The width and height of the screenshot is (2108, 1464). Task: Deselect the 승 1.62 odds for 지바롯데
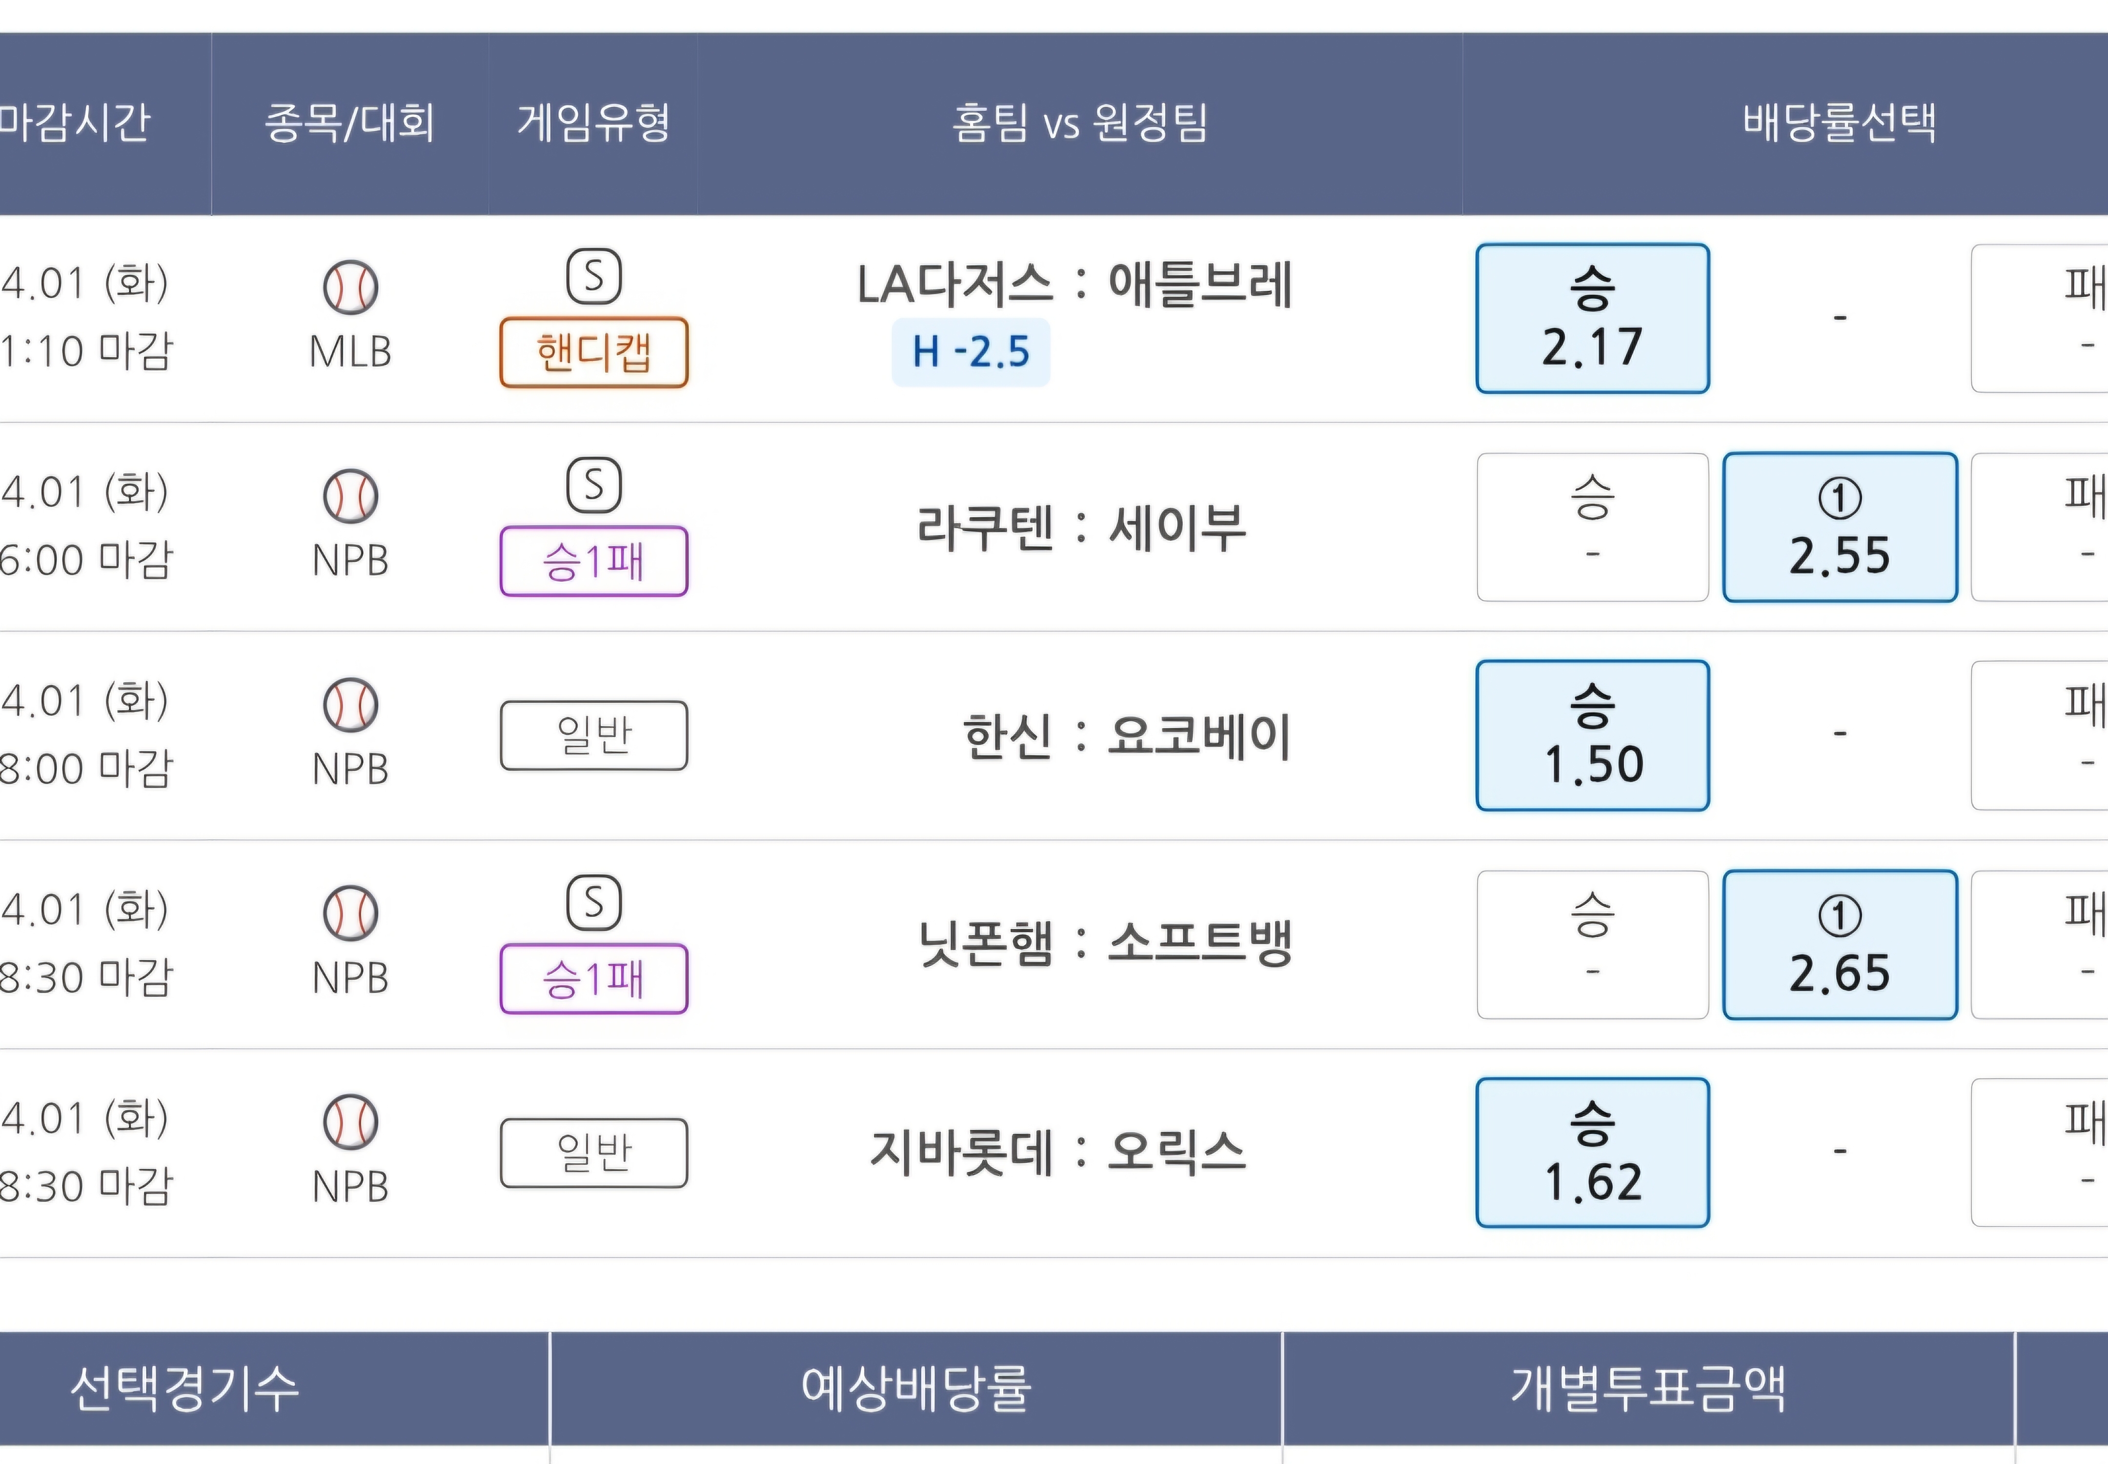tap(1592, 1153)
